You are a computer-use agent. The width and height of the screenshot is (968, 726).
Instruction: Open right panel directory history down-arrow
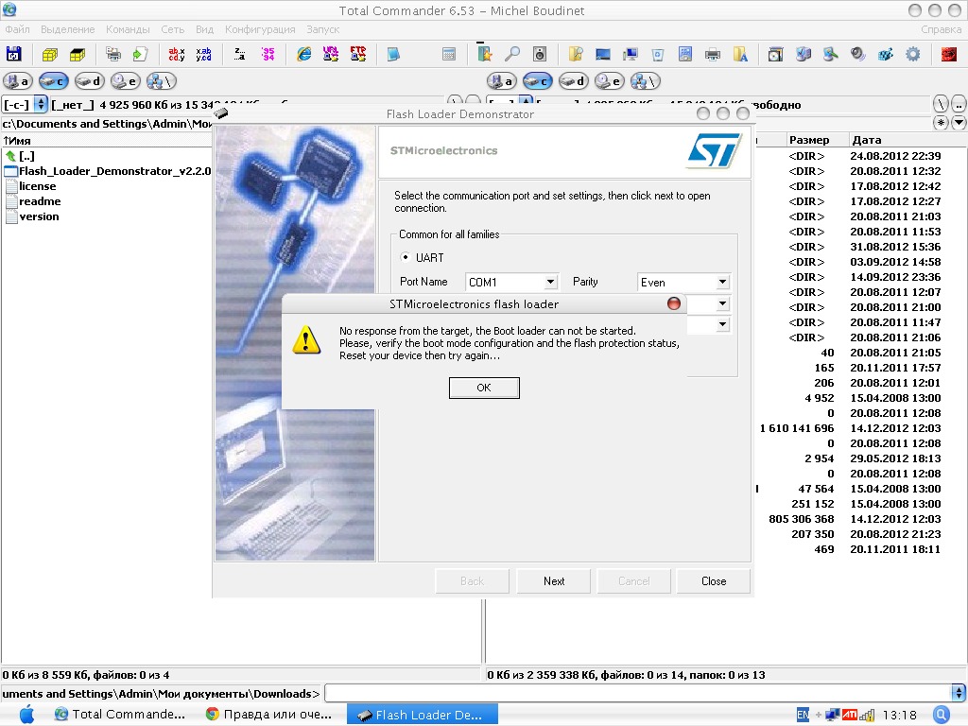pos(959,123)
